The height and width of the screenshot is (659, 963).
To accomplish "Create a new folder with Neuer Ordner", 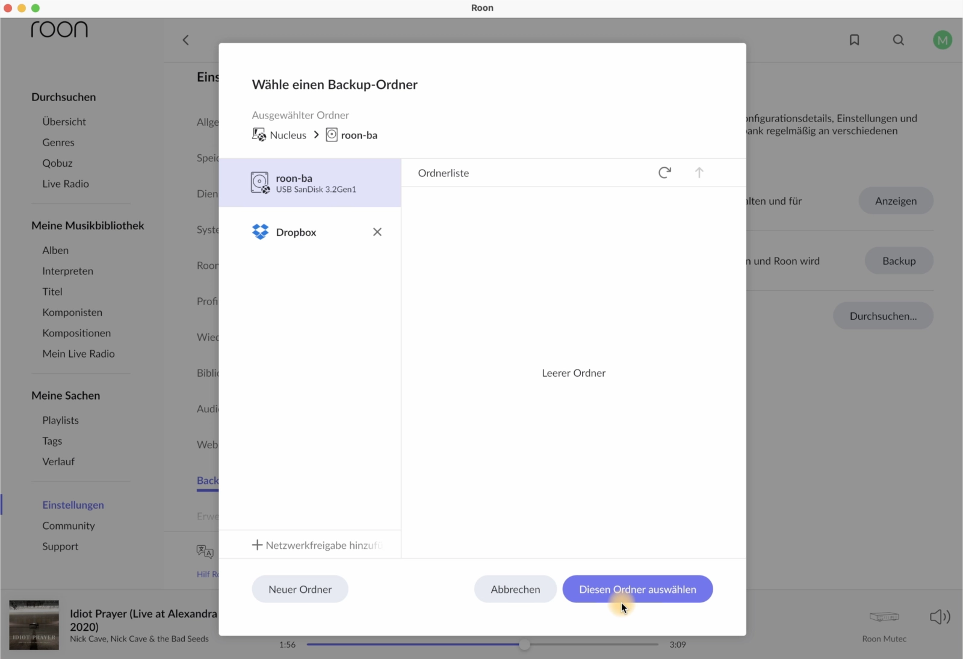I will point(300,589).
